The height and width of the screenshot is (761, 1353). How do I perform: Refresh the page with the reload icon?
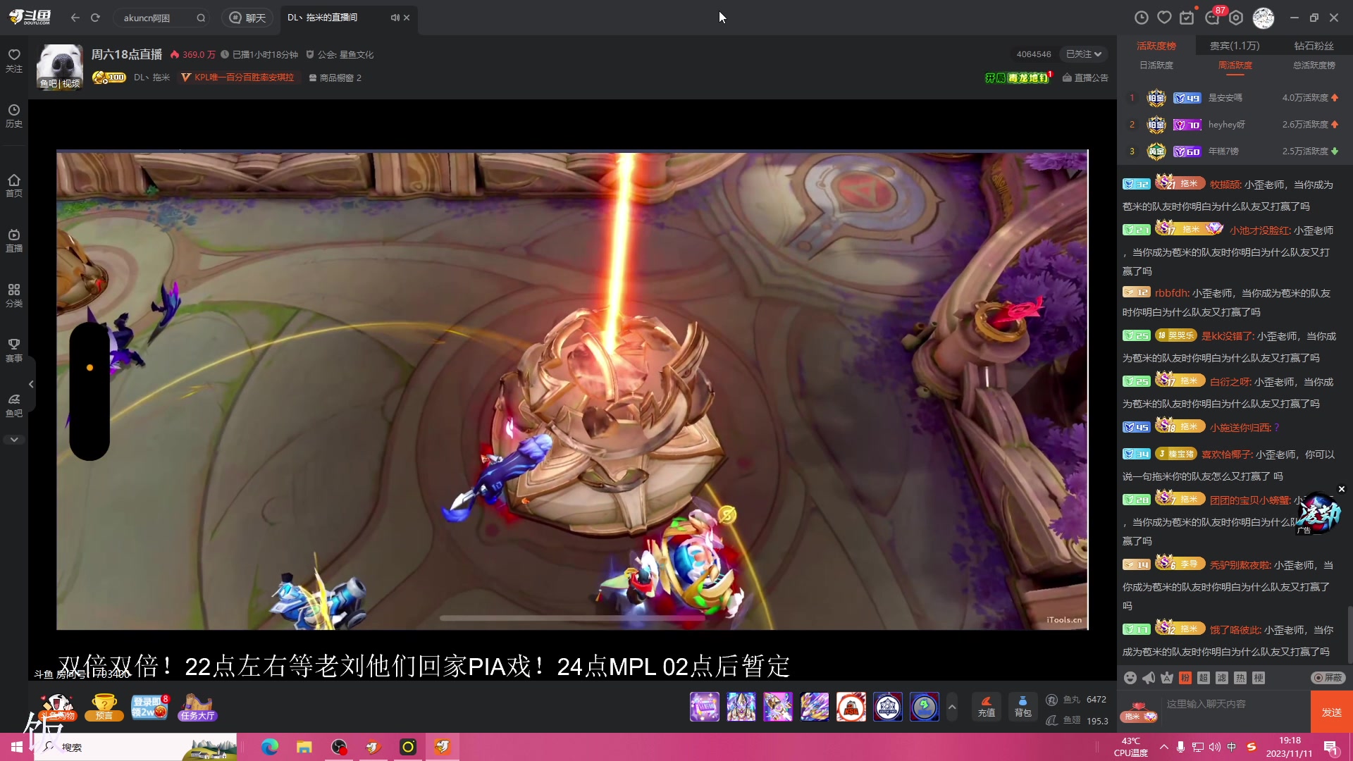[95, 18]
